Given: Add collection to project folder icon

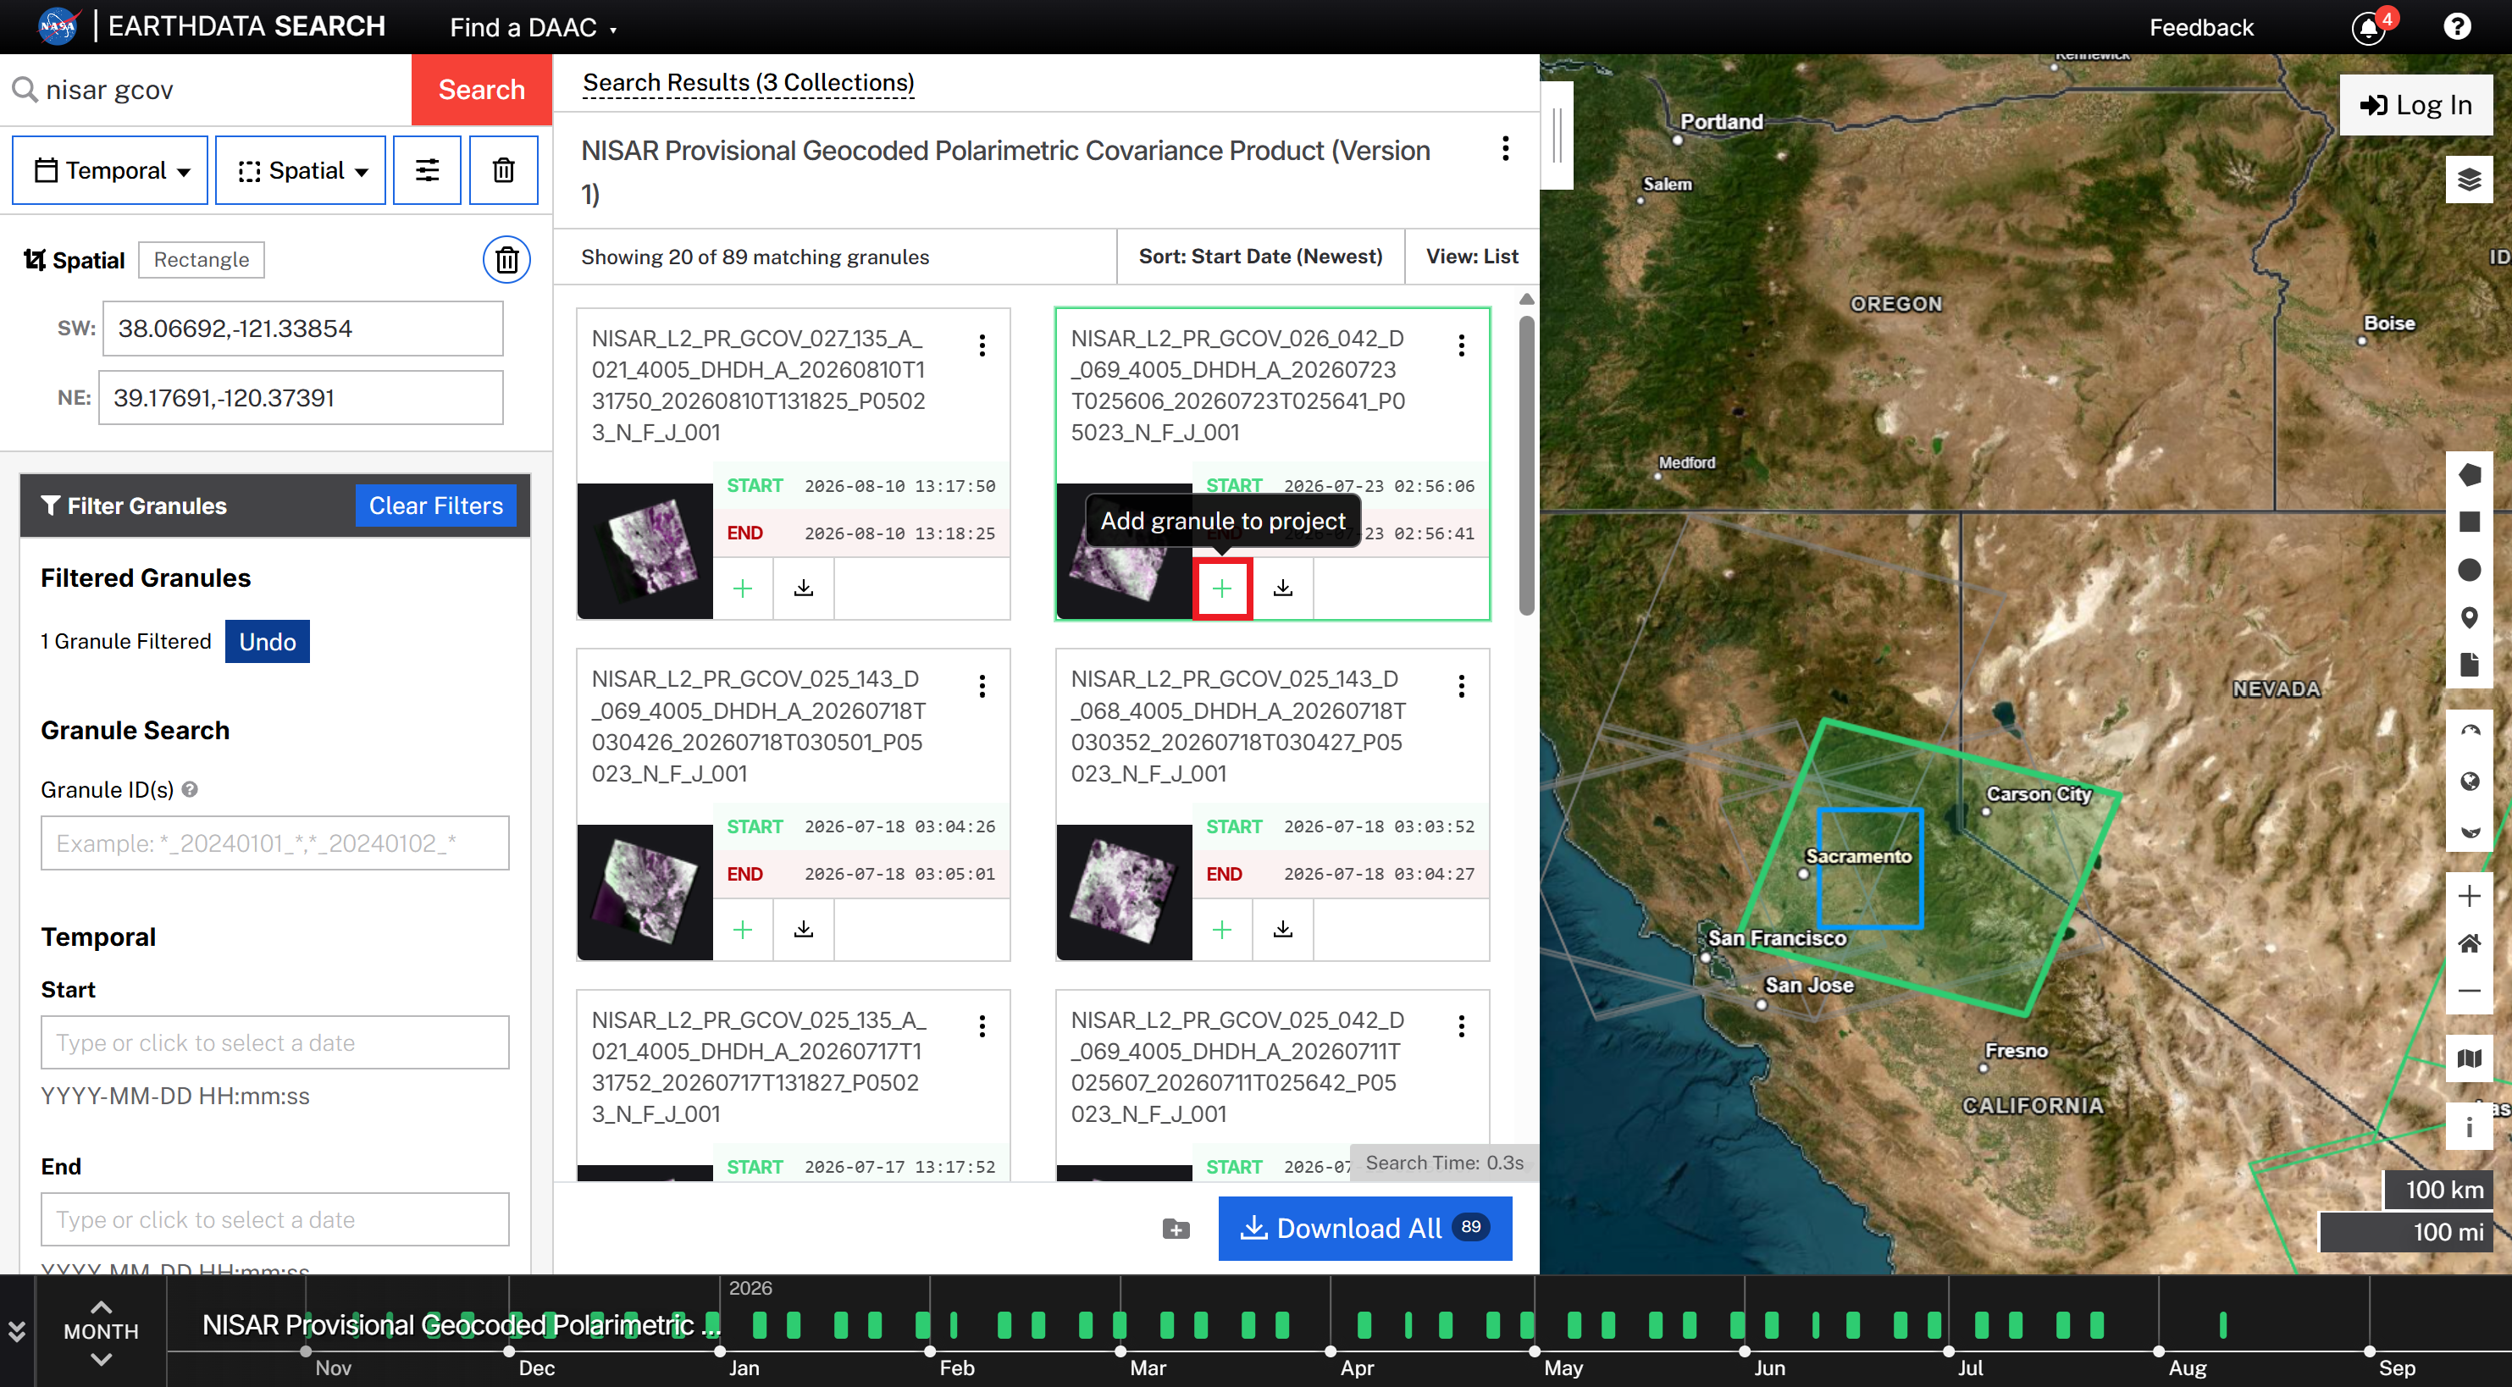Looking at the screenshot, I should 1176,1230.
